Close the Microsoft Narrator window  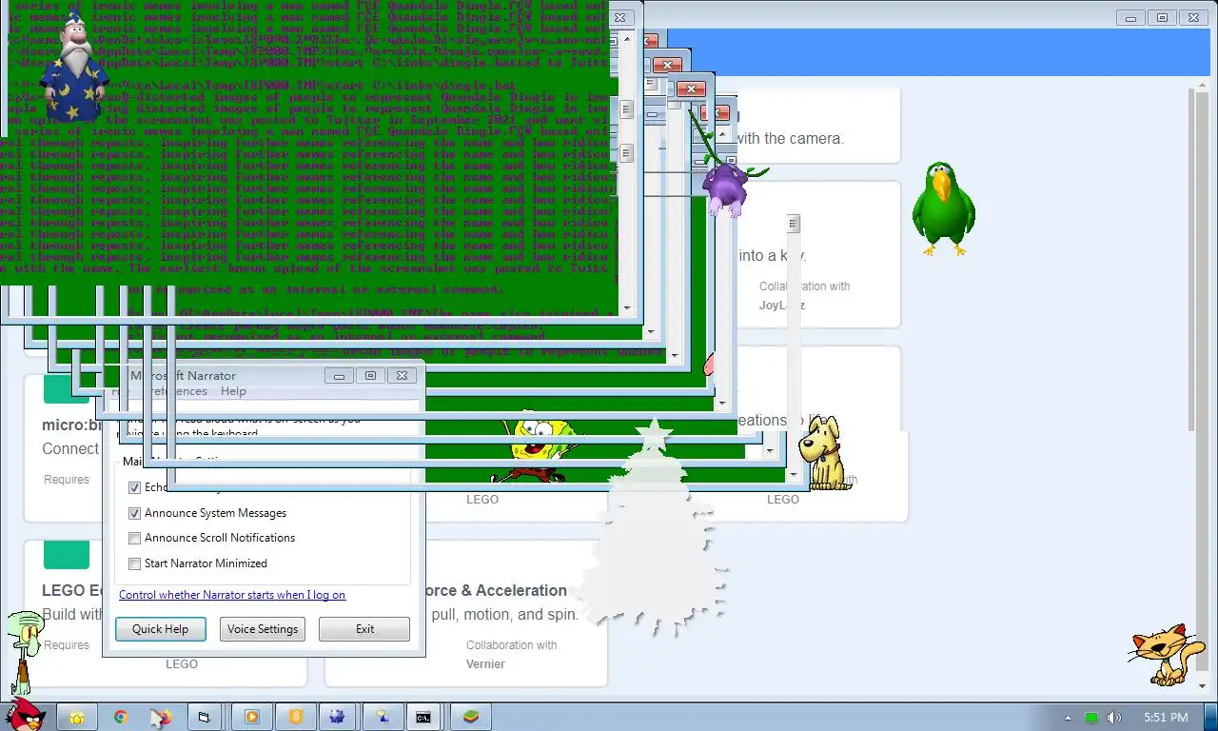coord(402,376)
